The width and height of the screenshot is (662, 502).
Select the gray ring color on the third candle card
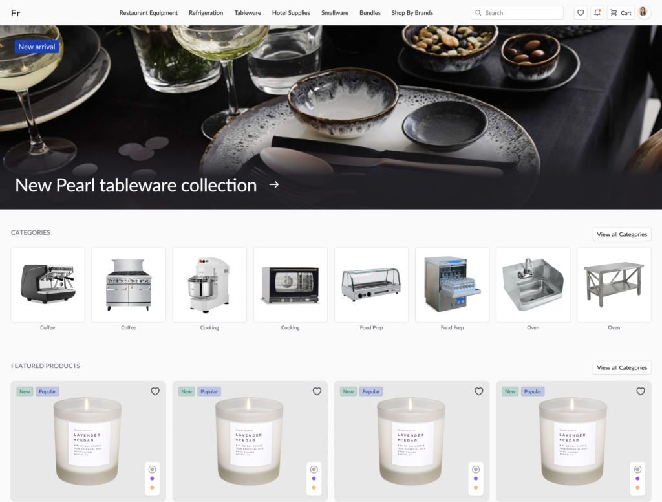(x=476, y=470)
